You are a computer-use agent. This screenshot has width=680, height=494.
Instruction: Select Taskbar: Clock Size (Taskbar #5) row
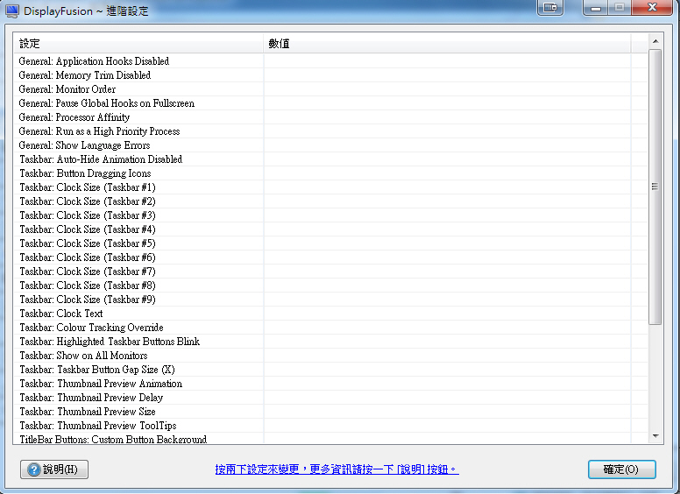point(88,243)
